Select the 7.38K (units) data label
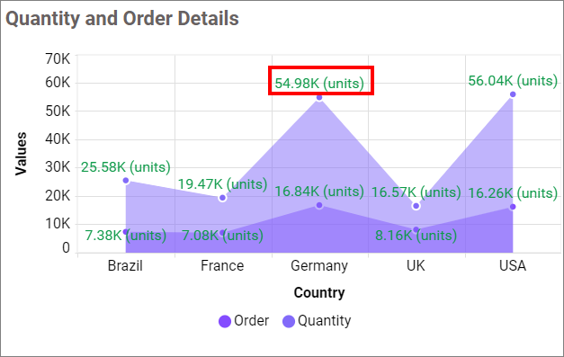 [126, 236]
